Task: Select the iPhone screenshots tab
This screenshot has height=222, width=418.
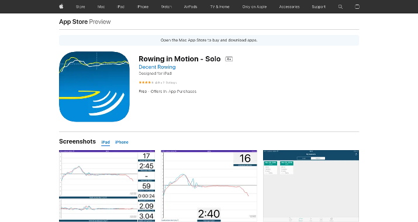Action: coord(122,143)
